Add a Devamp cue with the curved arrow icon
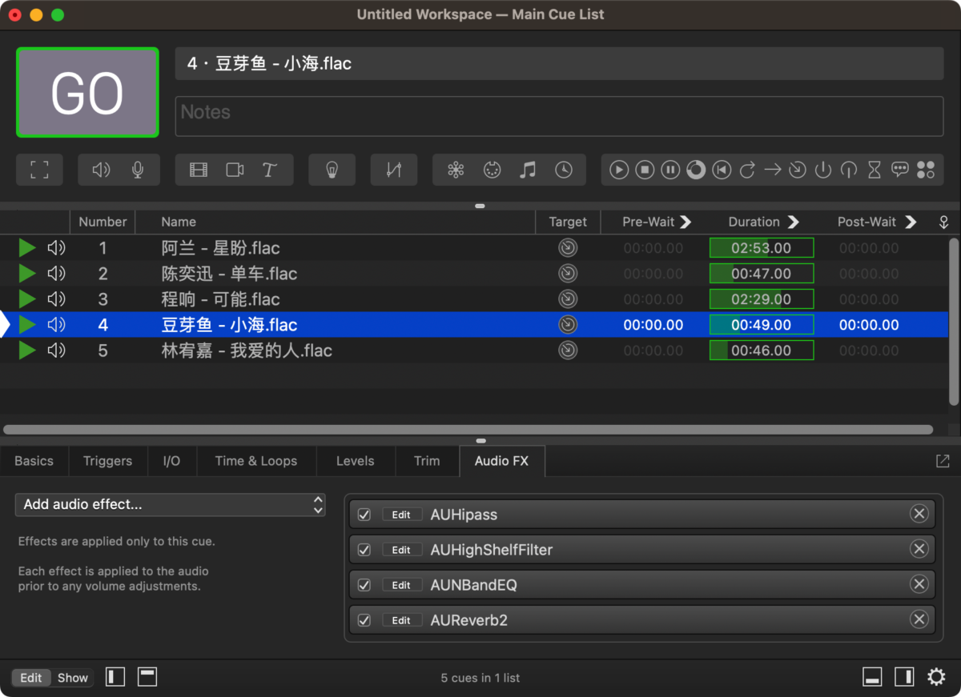 (747, 170)
